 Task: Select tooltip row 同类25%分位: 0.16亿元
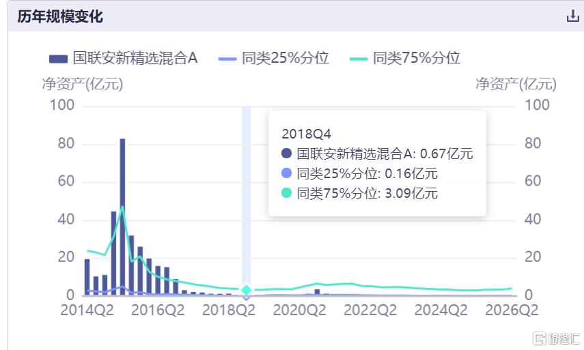point(359,173)
